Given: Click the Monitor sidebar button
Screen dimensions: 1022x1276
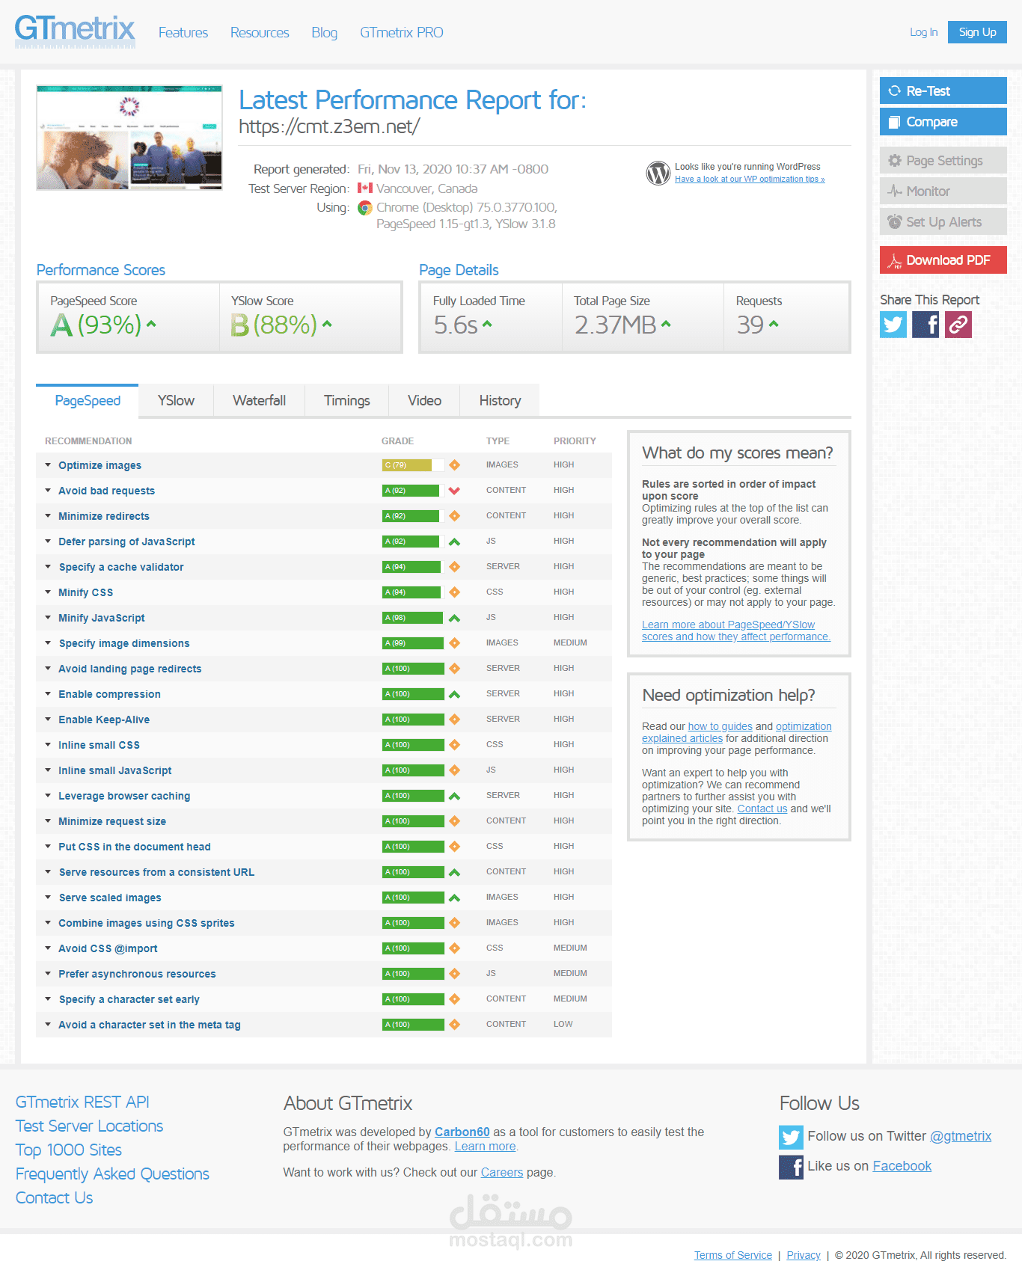Looking at the screenshot, I should pyautogui.click(x=943, y=191).
